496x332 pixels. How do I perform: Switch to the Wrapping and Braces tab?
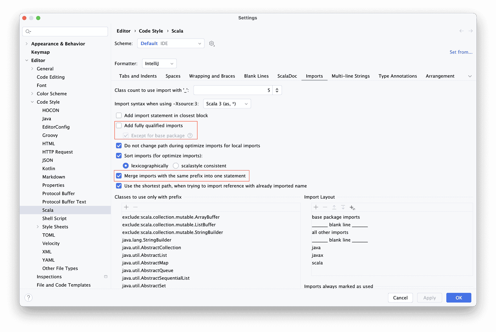pyautogui.click(x=212, y=76)
